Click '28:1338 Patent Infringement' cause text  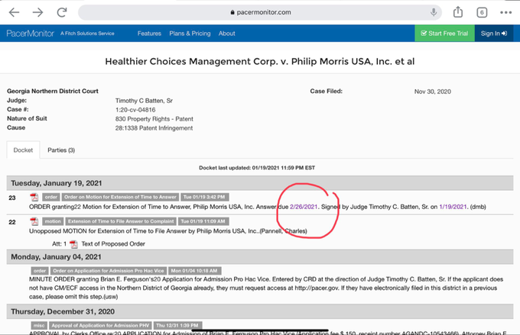point(154,128)
